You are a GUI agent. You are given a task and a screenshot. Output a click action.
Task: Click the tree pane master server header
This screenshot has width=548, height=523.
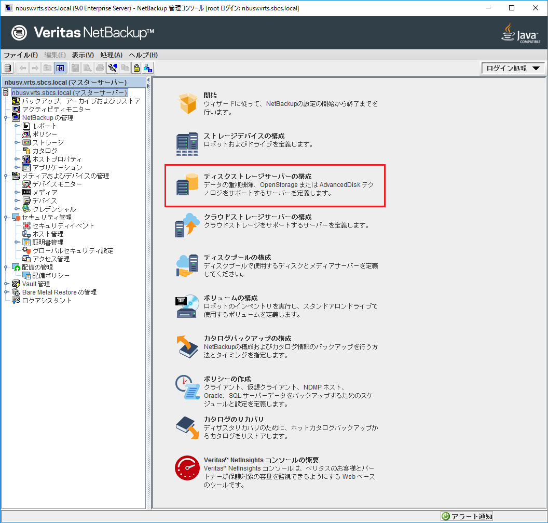74,83
